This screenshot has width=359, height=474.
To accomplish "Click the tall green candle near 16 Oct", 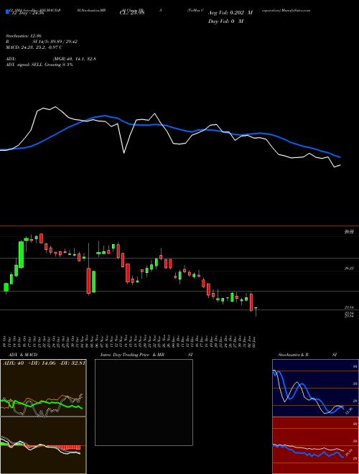I will click(x=21, y=254).
